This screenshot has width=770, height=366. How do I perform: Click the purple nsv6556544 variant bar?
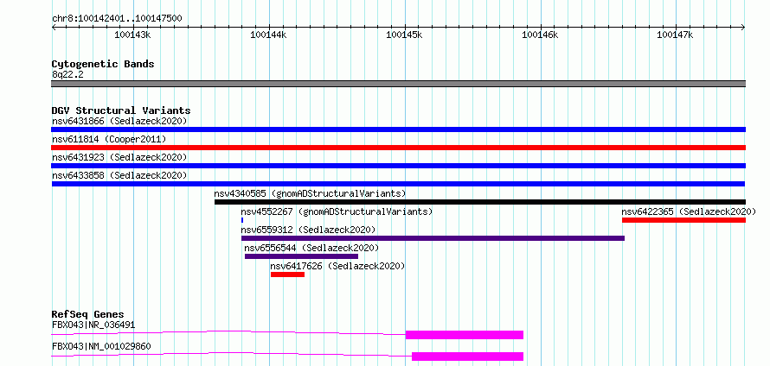(x=302, y=256)
